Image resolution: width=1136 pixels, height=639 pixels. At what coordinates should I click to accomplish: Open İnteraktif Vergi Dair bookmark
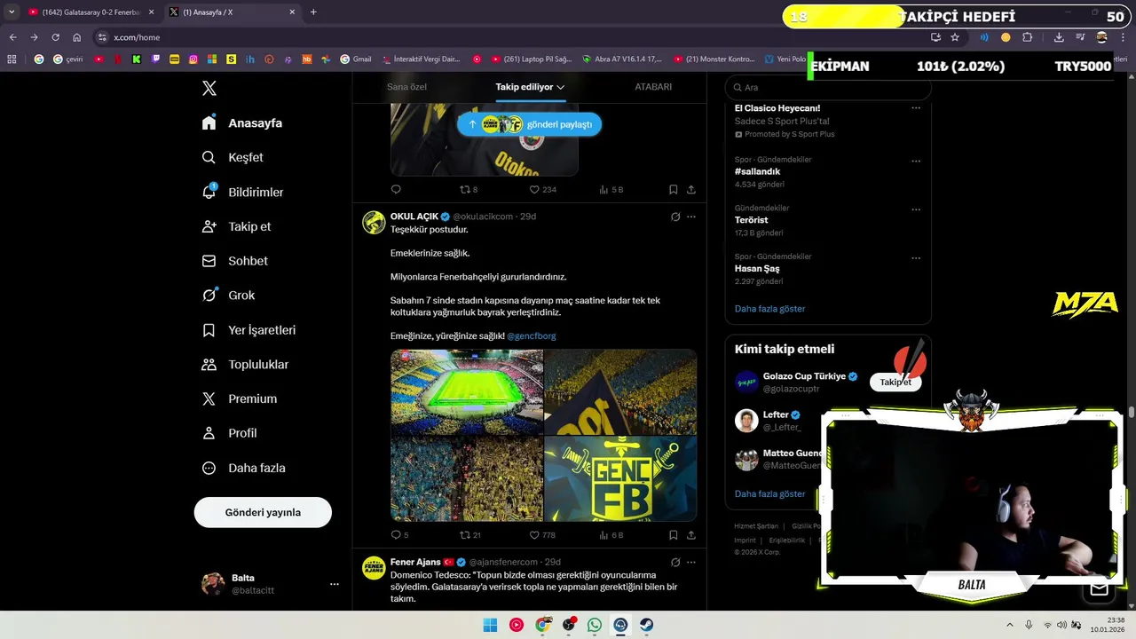(x=422, y=59)
